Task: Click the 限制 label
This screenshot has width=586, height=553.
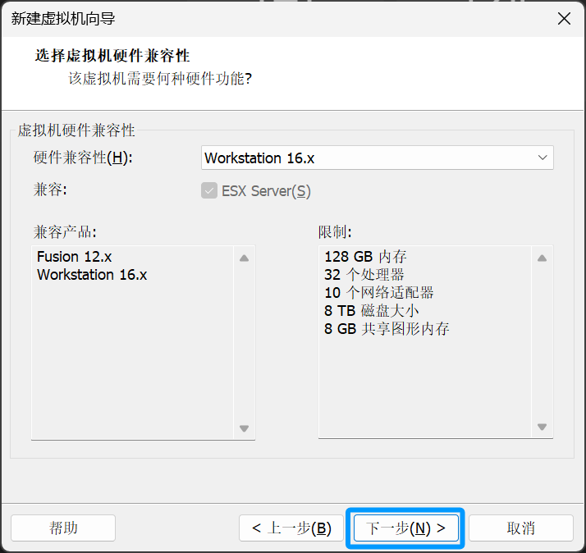Action: tap(335, 232)
